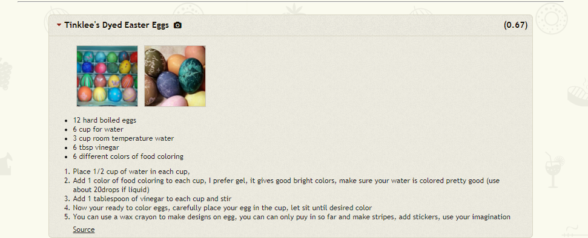588x238 pixels.
Task: Click the 6 tbsp vinegar ingredient
Action: click(x=96, y=147)
